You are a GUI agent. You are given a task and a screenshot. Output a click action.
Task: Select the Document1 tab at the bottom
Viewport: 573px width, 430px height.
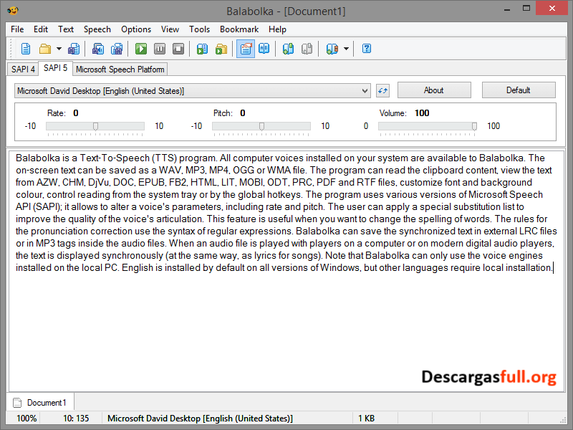[40, 403]
